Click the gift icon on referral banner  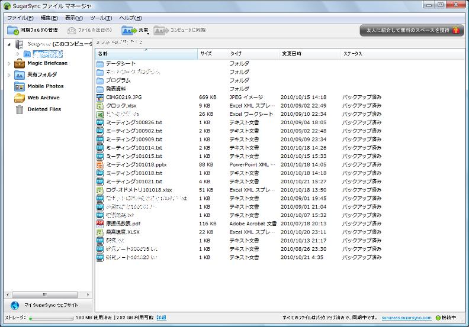point(456,30)
